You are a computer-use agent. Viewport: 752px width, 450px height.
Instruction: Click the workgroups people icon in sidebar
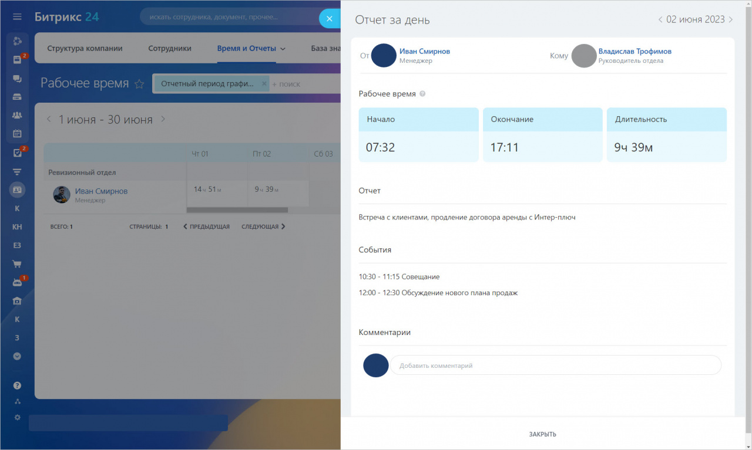click(17, 115)
